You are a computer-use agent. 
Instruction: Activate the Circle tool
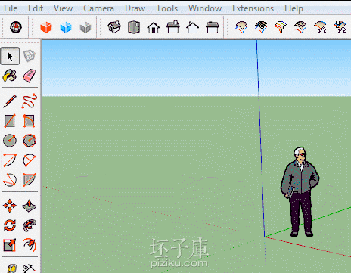coord(10,141)
